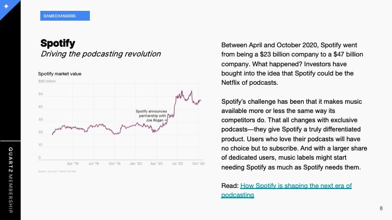This screenshot has width=392, height=220.
Task: Click the chart source credit line
Action: point(57,171)
